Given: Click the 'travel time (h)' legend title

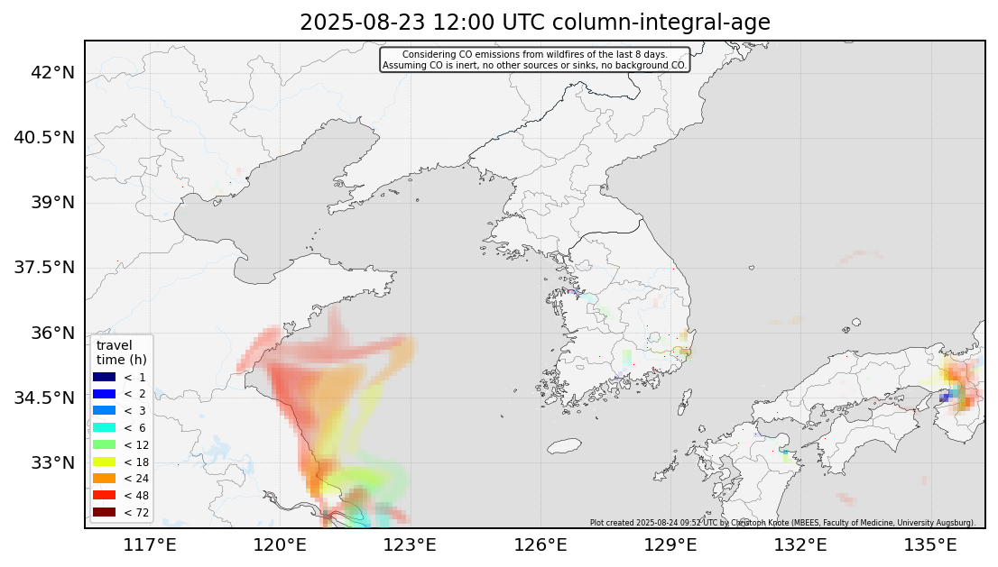Looking at the screenshot, I should tap(115, 352).
